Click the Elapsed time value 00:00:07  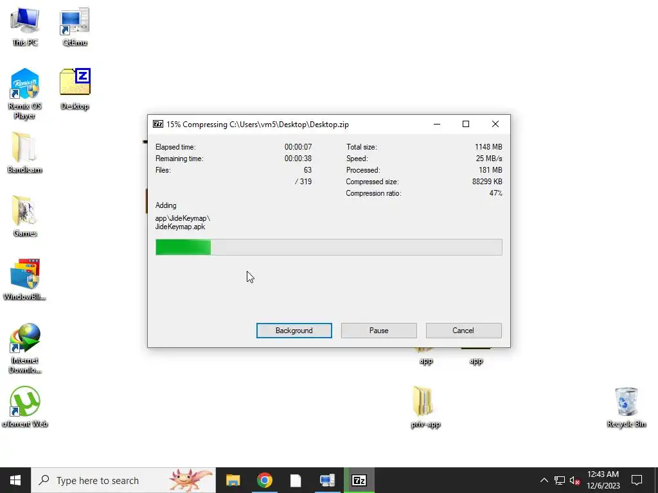298,147
